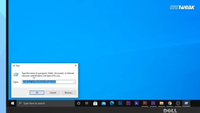
Task: Close the Run dialog window
Action: click(76, 66)
